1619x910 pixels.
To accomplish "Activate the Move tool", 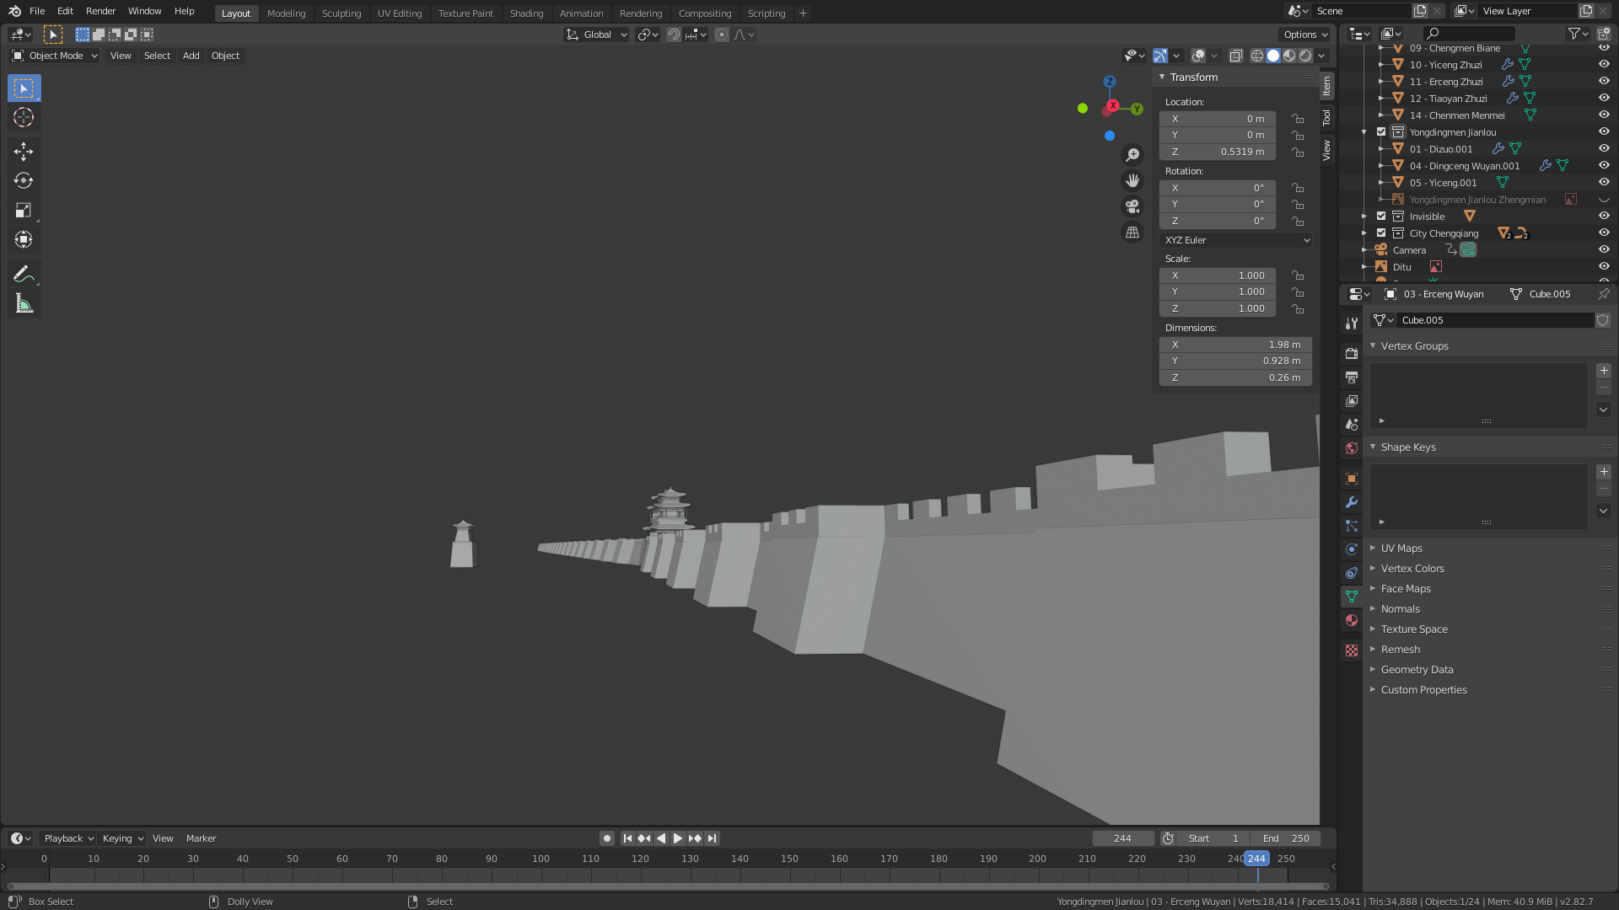I will pyautogui.click(x=24, y=152).
